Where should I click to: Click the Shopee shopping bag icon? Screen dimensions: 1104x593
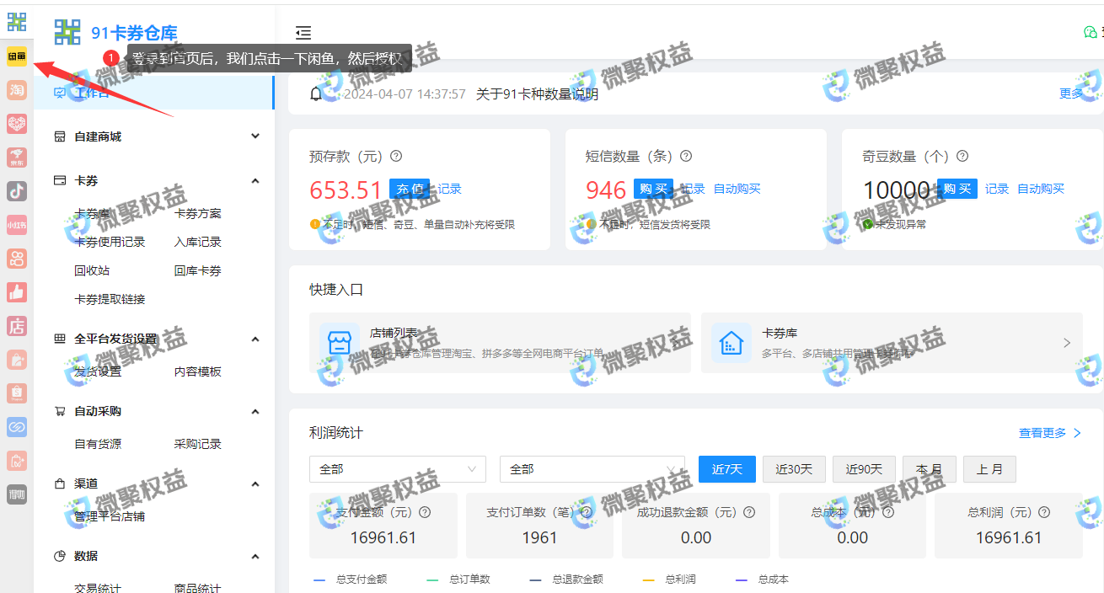click(17, 393)
